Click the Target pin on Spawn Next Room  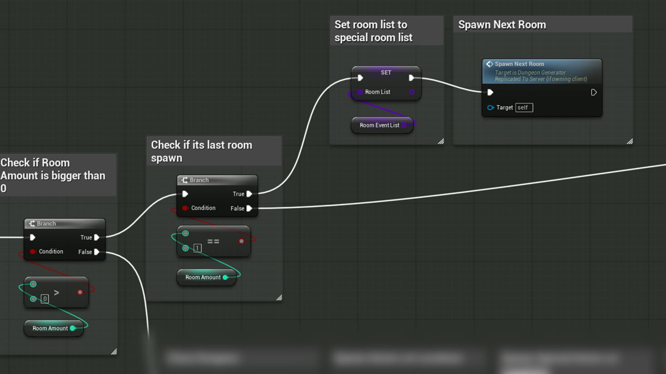pos(490,108)
